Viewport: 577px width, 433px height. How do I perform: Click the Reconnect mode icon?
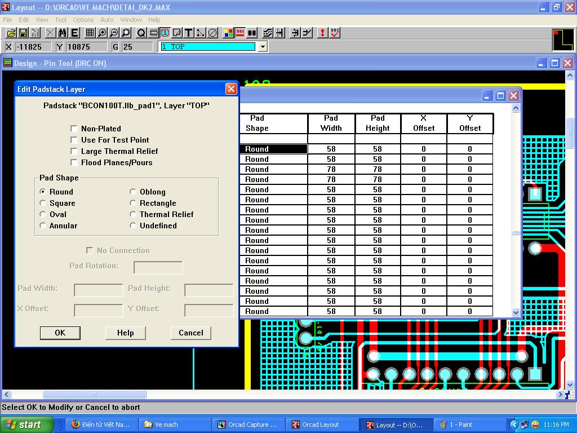pyautogui.click(x=252, y=33)
